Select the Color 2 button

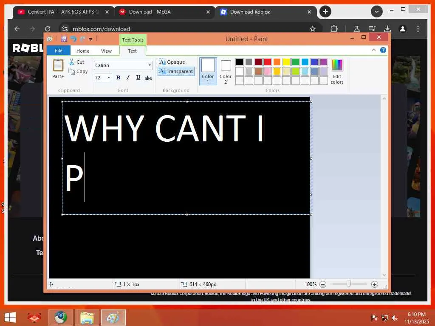pyautogui.click(x=226, y=71)
